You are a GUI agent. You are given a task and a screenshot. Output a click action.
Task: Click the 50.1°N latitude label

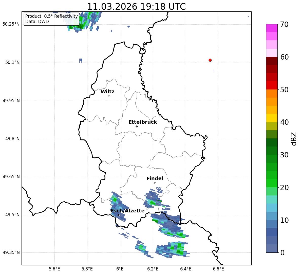[x=12, y=62]
